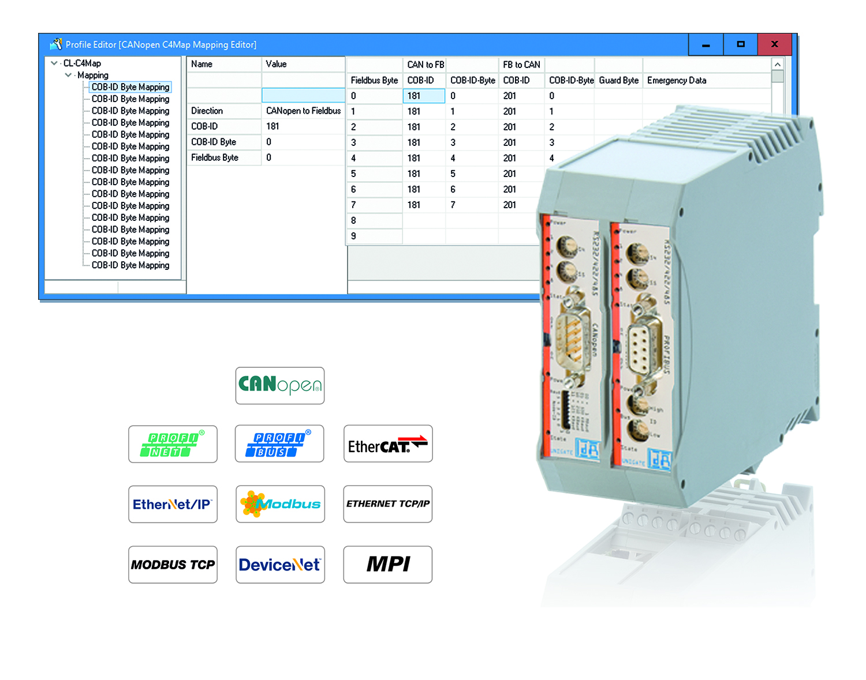Collapse the CL-C4Map tree node

click(54, 63)
